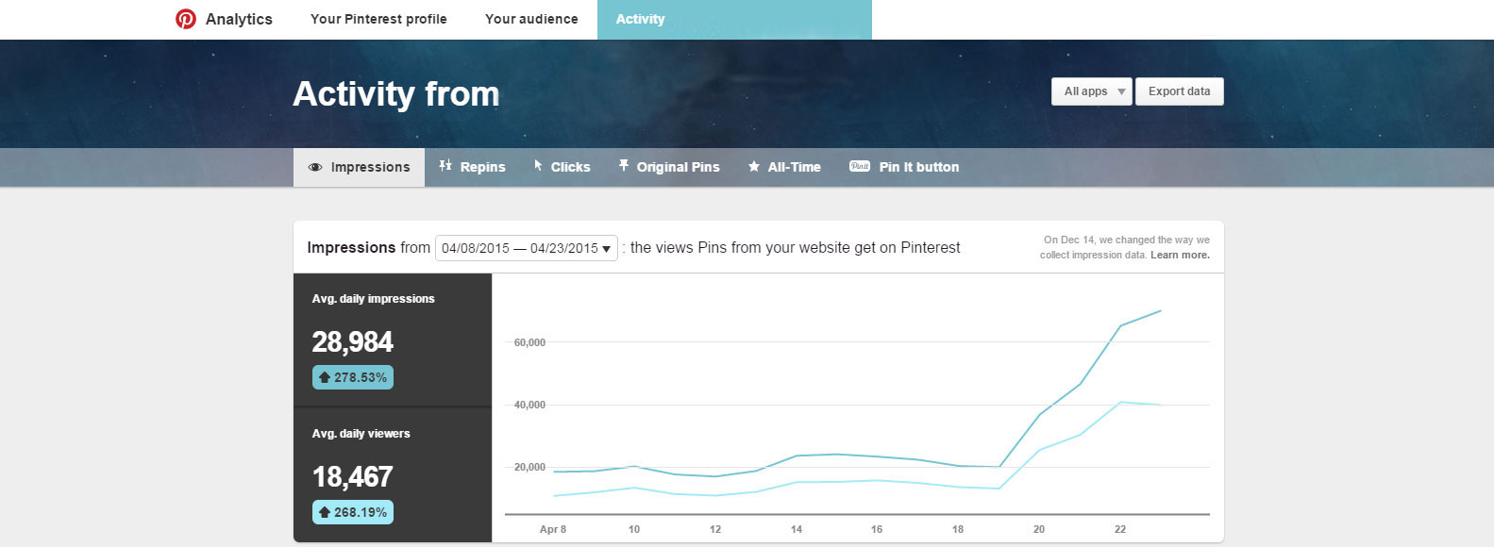This screenshot has height=547, width=1494.
Task: Click the 268.19% light blue change badge
Action: [353, 512]
